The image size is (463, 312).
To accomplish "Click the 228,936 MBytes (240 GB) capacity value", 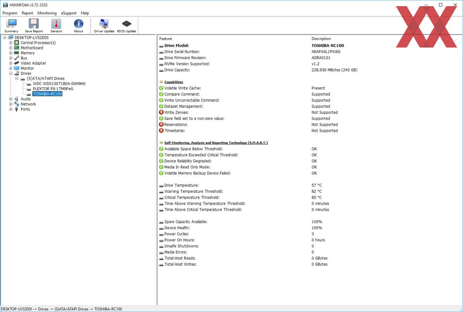I will pyautogui.click(x=334, y=70).
